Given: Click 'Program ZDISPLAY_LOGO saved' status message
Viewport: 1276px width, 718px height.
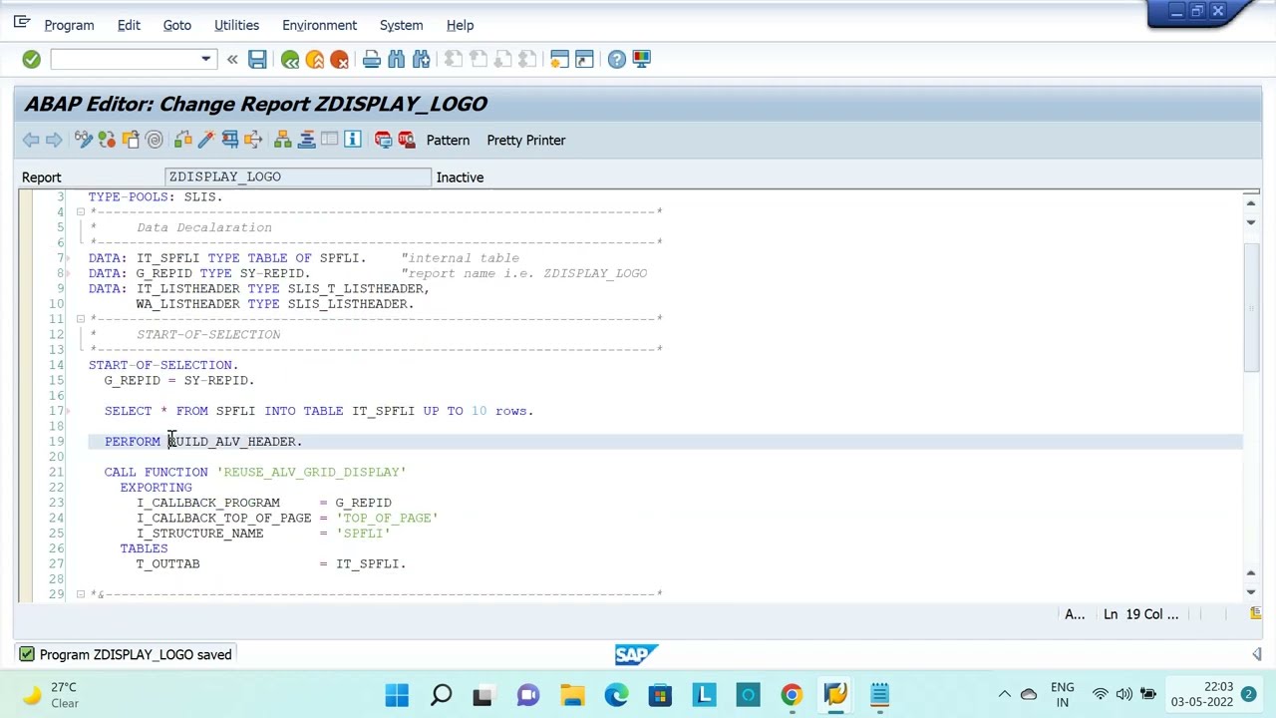Looking at the screenshot, I should (x=136, y=655).
